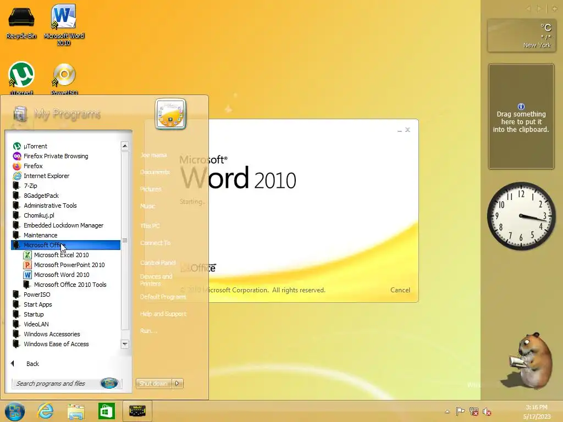
Task: Launch Microsoft Excel 2010
Action: tap(61, 255)
